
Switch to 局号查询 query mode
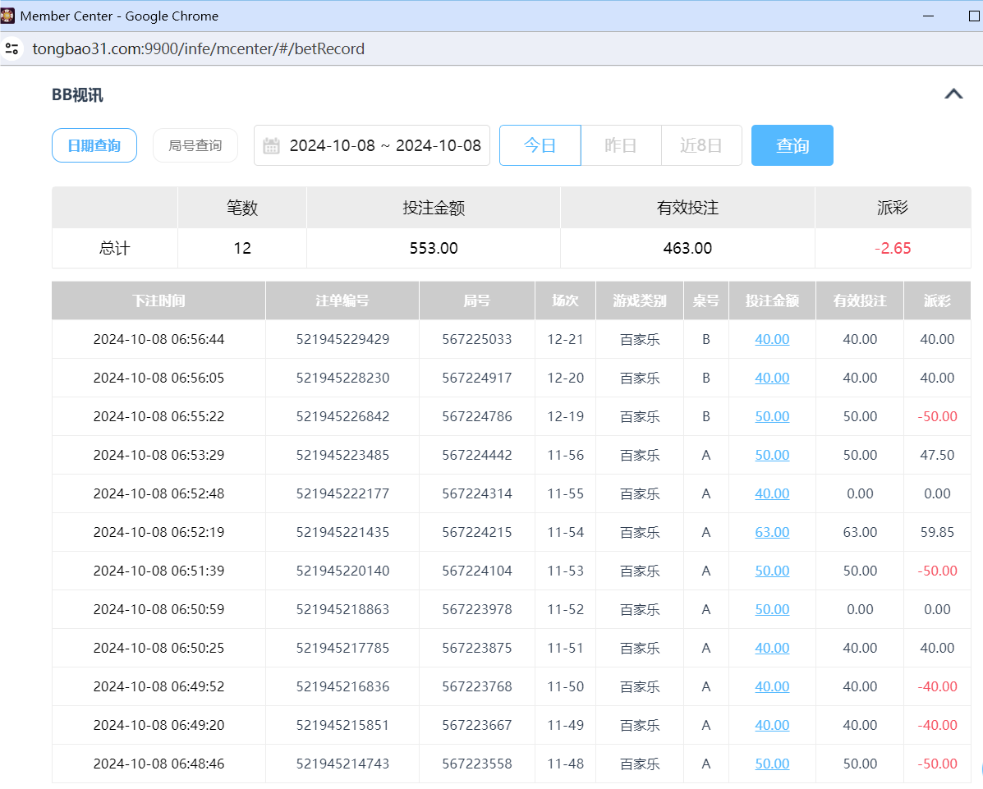[x=195, y=145]
